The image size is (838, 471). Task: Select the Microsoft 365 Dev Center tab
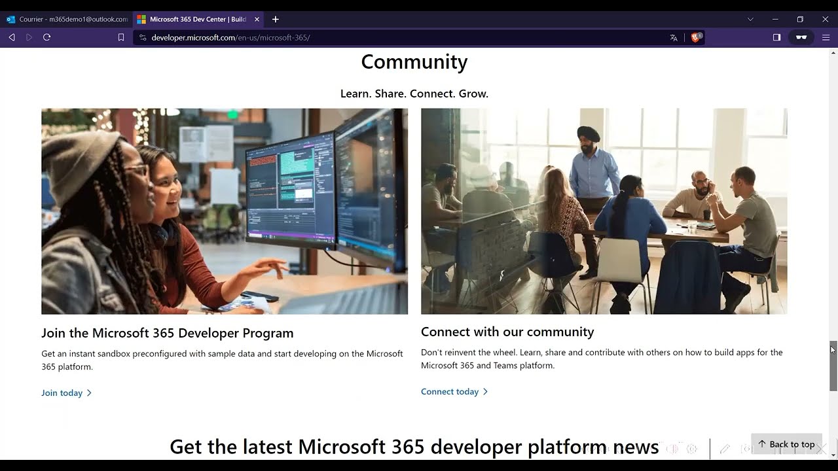198,19
